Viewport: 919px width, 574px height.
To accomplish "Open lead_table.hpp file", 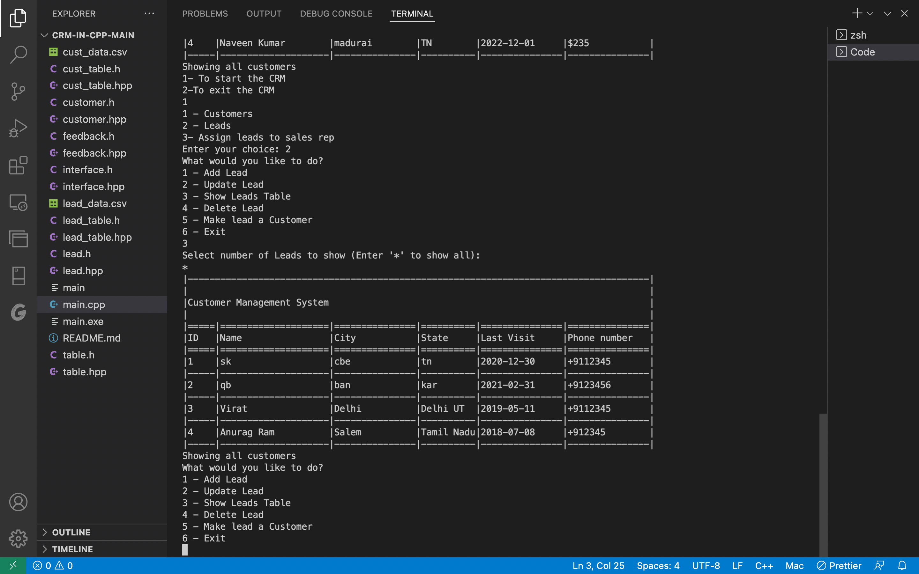I will [102, 237].
